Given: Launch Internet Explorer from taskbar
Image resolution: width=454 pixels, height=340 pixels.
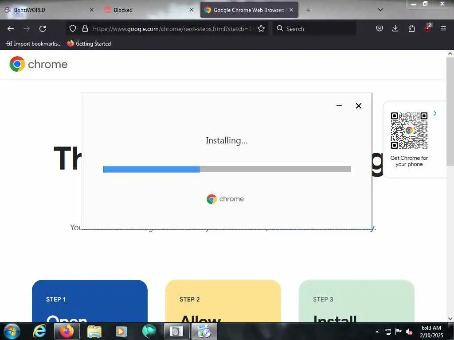Looking at the screenshot, I should [39, 331].
